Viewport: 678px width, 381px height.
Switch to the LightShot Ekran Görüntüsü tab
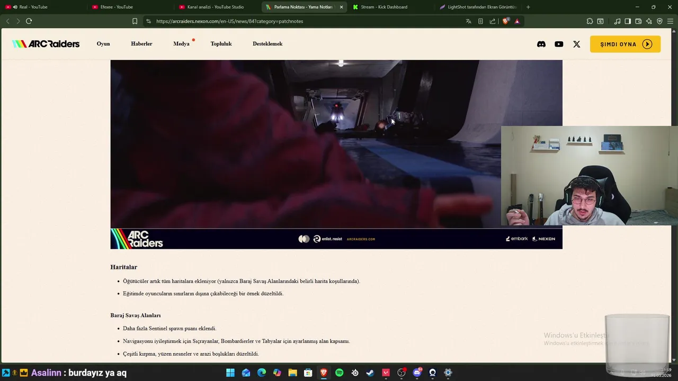[478, 7]
